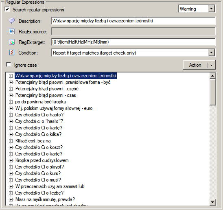Image resolution: width=223 pixels, height=210 pixels.
Task: Enable the Ignore case checkbox
Action: click(9, 65)
